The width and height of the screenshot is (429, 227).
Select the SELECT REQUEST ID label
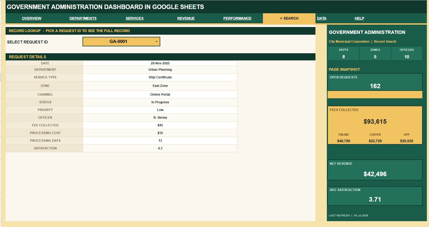tap(27, 42)
